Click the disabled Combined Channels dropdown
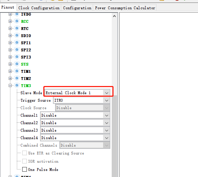 pos(85,145)
